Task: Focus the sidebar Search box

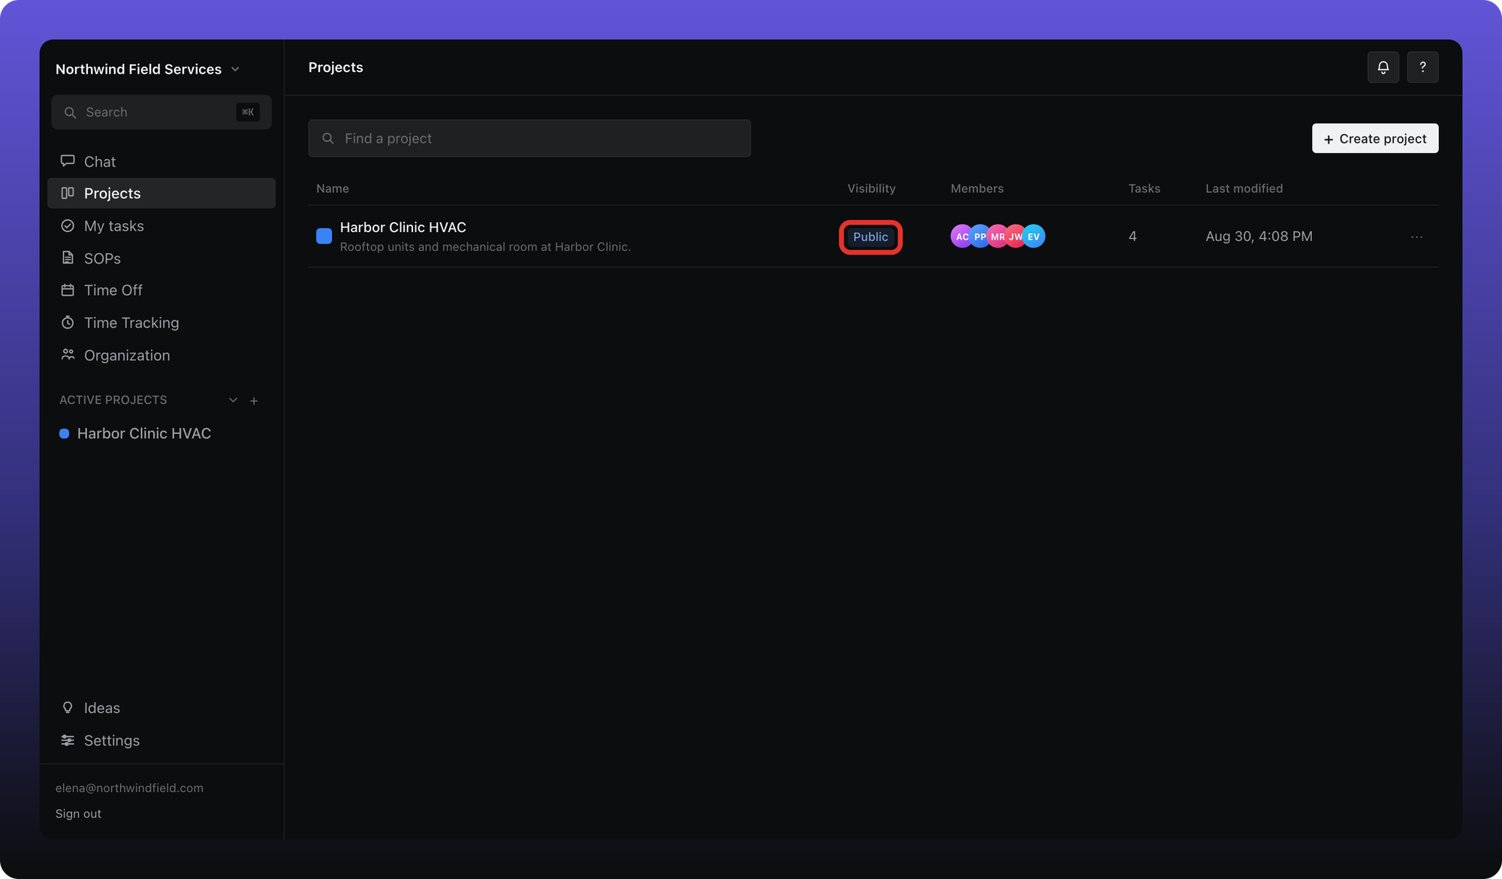Action: [161, 112]
